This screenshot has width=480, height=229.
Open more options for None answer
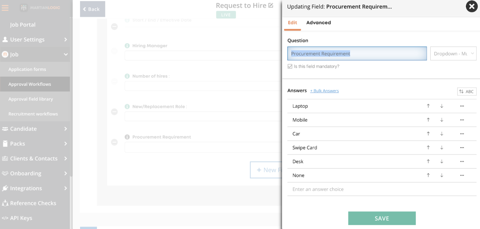462,175
